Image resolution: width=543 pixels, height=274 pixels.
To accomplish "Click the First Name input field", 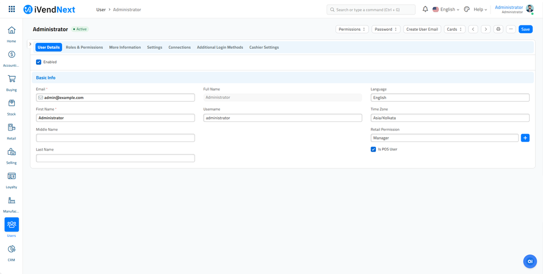I will point(115,118).
